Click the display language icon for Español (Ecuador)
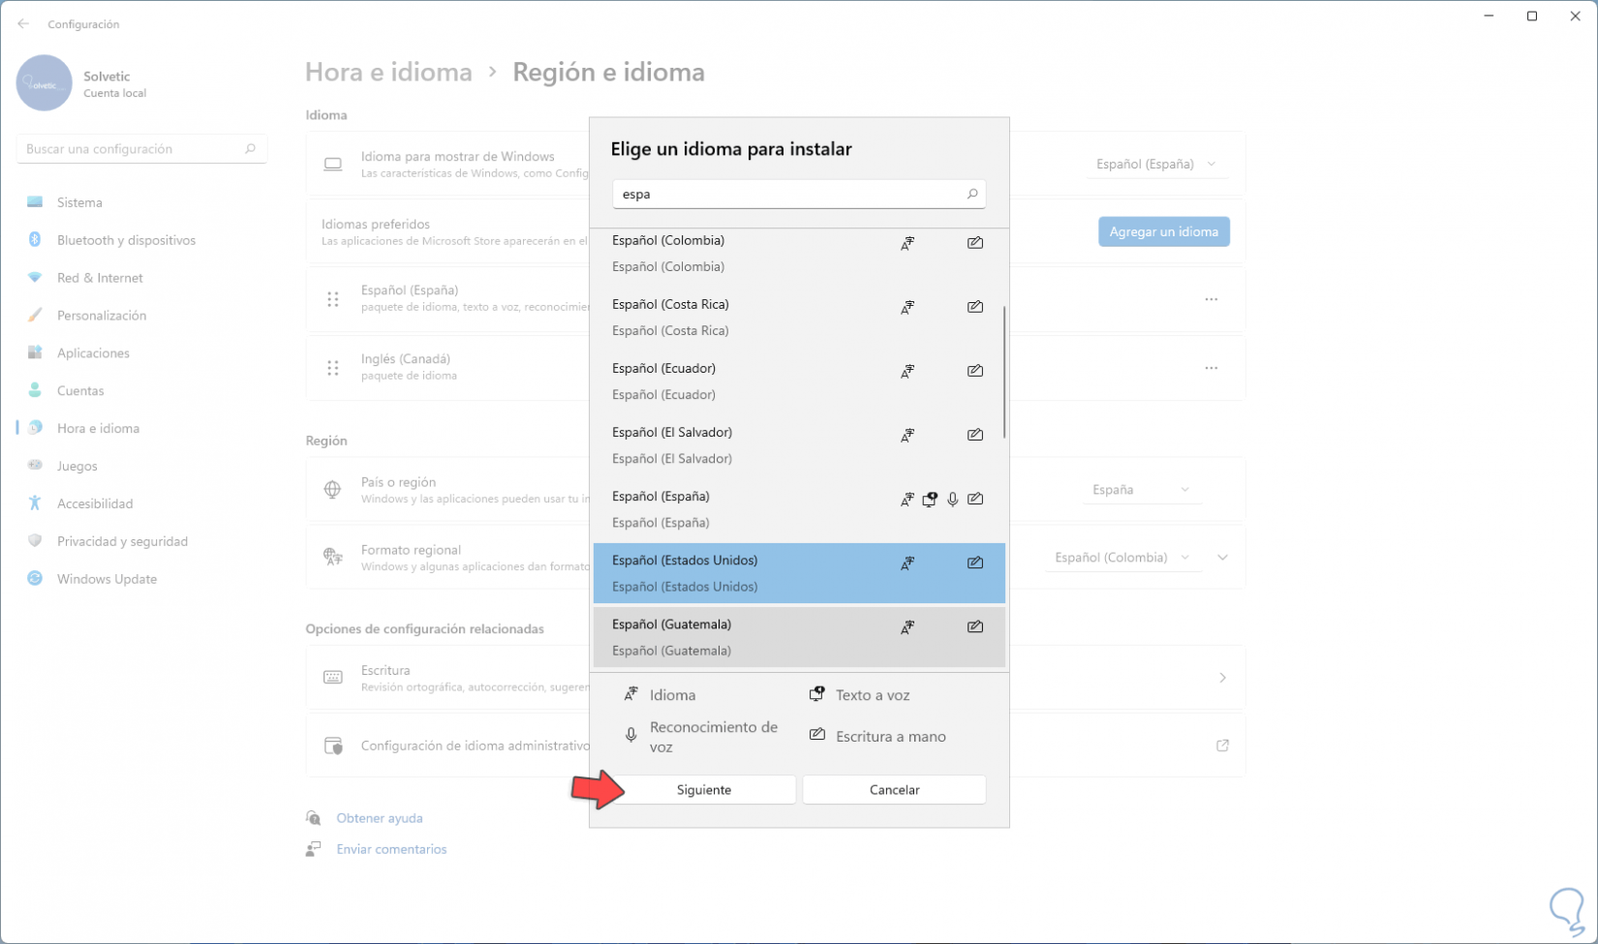 (x=907, y=372)
